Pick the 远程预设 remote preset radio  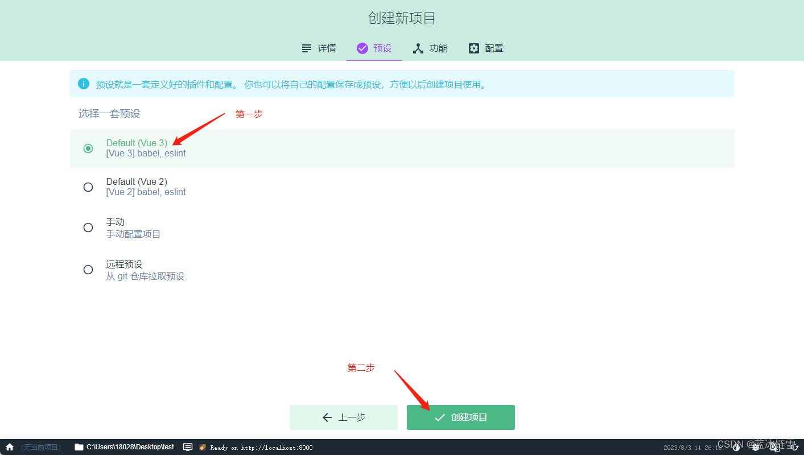88,270
